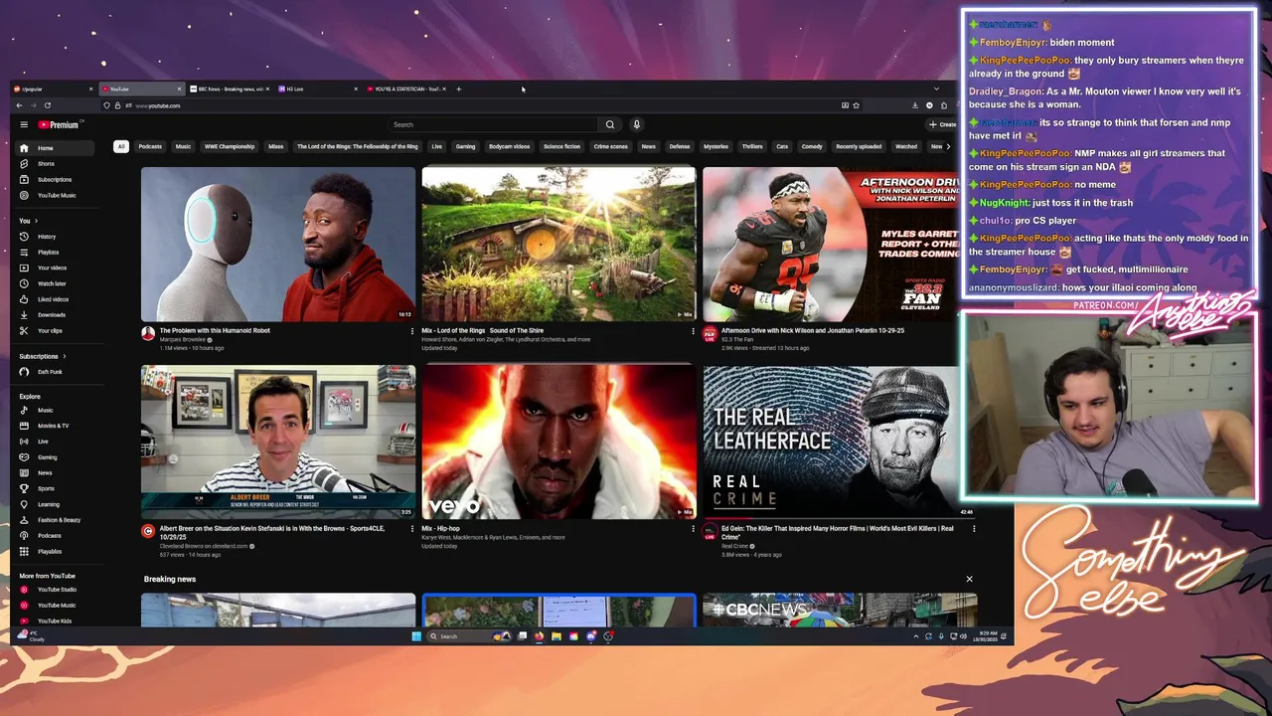Open watch History
The height and width of the screenshot is (716, 1272).
47,237
